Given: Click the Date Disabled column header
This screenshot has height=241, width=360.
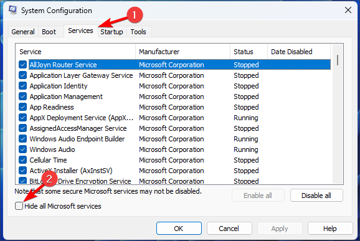Looking at the screenshot, I should tap(299, 52).
